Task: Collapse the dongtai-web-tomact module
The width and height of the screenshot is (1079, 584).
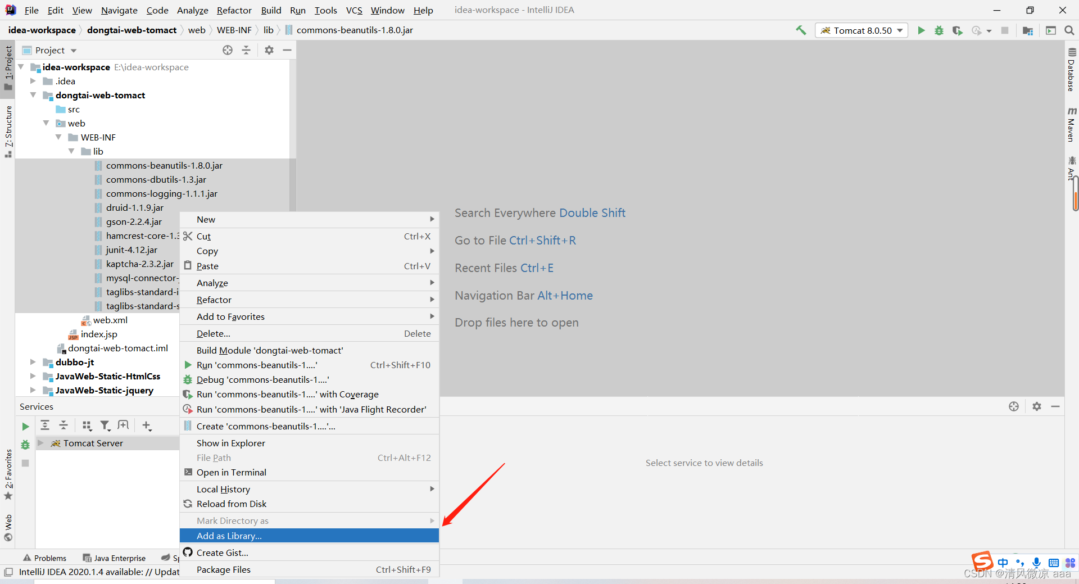Action: pos(33,95)
